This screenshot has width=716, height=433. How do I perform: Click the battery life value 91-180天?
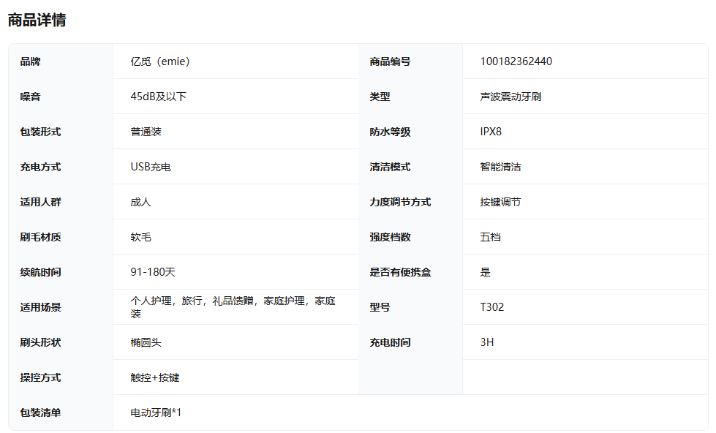point(153,272)
